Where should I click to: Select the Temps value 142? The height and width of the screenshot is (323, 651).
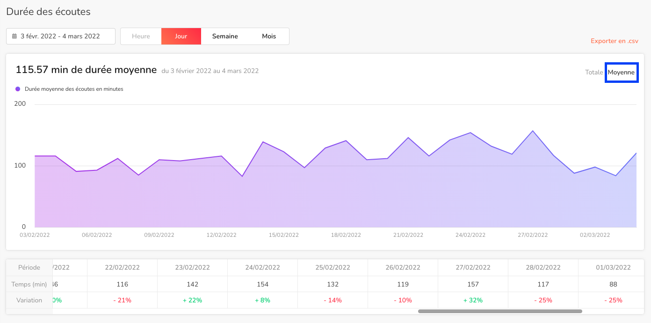pyautogui.click(x=193, y=284)
